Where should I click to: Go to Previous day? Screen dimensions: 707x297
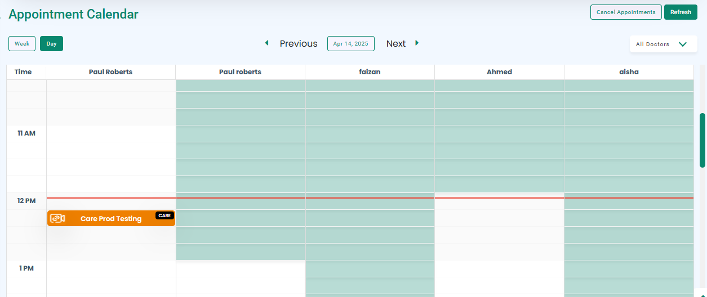[299, 43]
